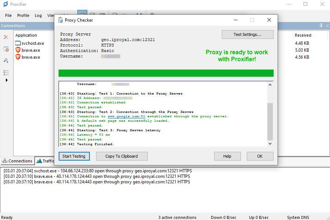The image size is (330, 220).
Task: Click 'System DNS' in status bar
Action: click(298, 217)
